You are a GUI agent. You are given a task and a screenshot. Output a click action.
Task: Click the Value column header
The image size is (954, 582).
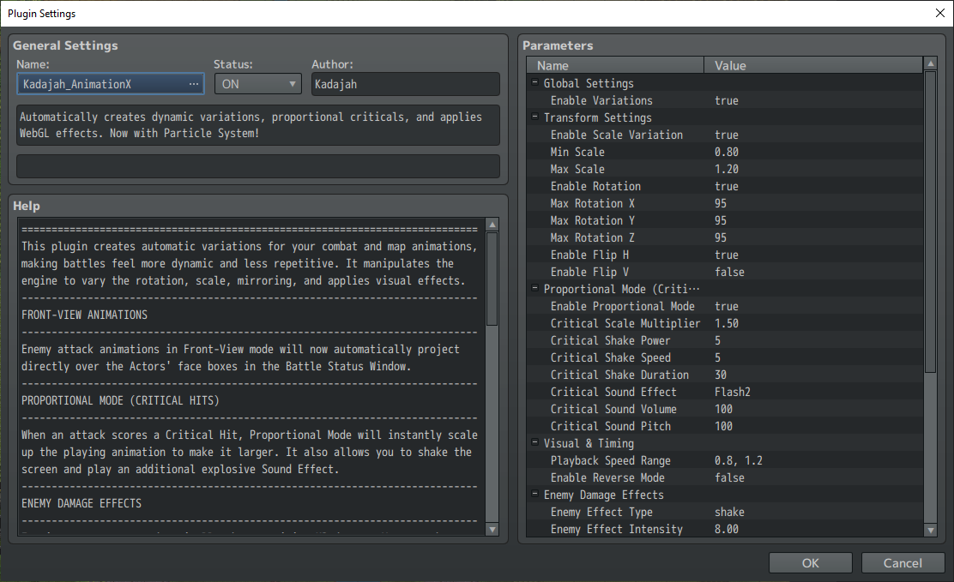coord(813,65)
